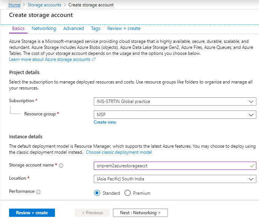This screenshot has width=259, height=218.
Task: Select the Standard performance option
Action: tap(97, 193)
